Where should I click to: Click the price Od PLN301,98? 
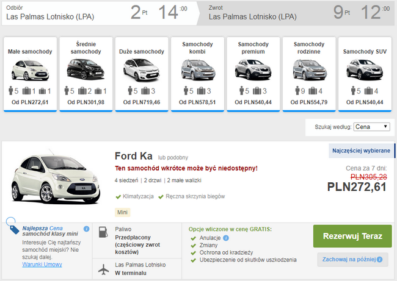coord(86,102)
